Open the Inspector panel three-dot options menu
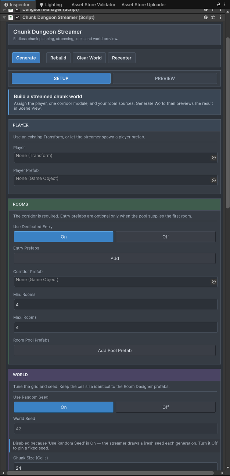Screen dimensions: 230x476 224,4
